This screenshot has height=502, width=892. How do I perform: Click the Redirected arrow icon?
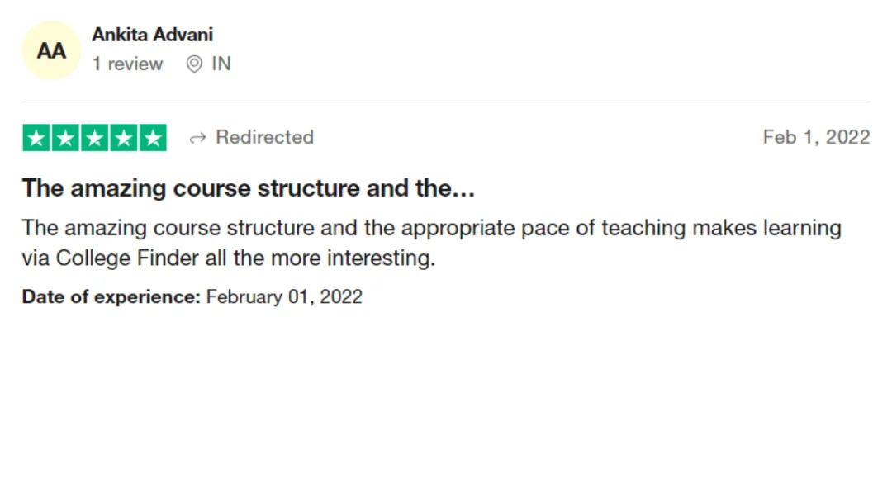click(x=197, y=138)
